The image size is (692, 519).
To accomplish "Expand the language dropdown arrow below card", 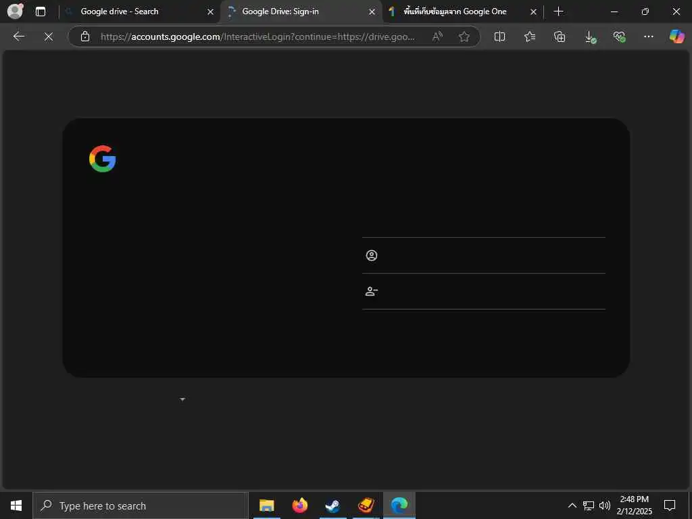I will 182,399.
